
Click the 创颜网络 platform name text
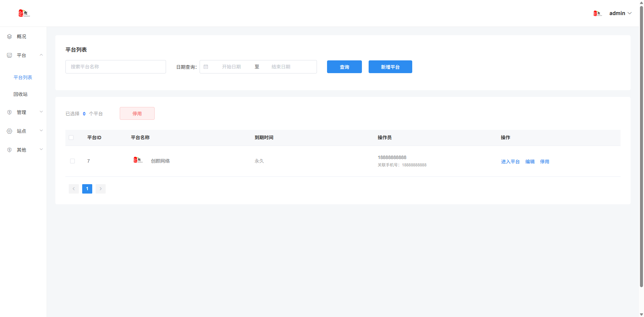click(x=160, y=161)
